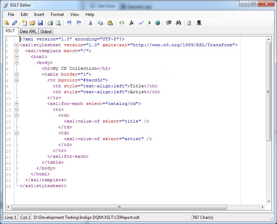277x224 pixels.
Task: Open Find using the binoculars icon
Action: coord(178,23)
